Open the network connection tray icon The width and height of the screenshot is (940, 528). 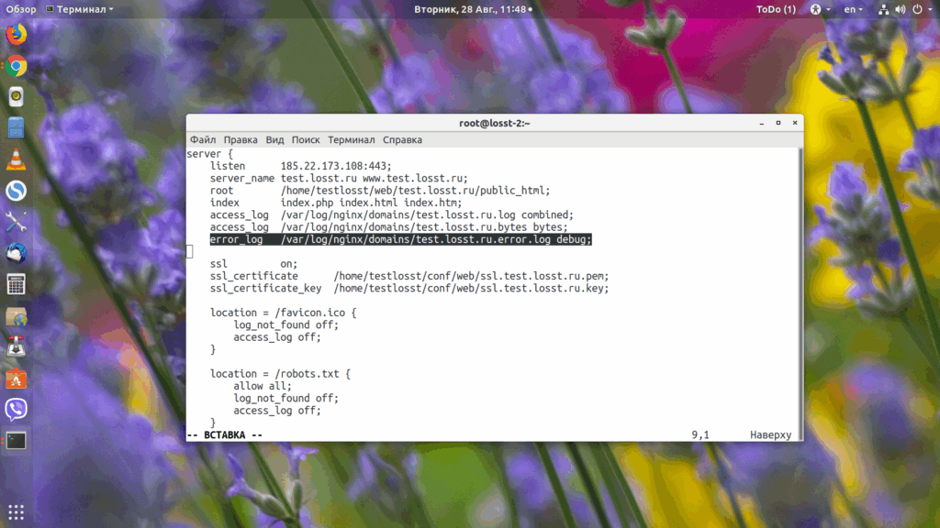pos(884,9)
